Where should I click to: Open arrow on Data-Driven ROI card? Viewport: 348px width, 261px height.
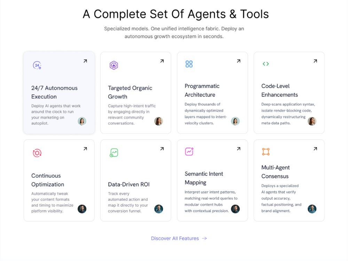click(x=162, y=149)
